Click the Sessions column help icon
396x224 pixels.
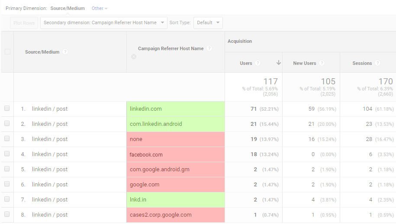point(377,63)
